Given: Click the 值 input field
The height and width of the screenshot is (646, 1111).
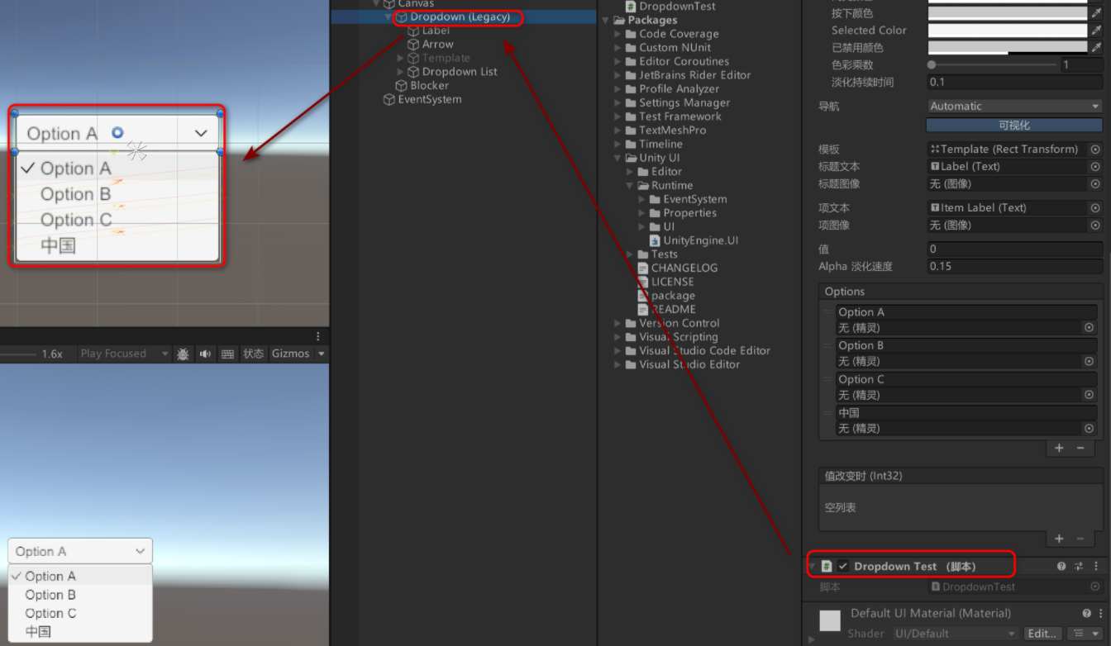Looking at the screenshot, I should (x=1015, y=249).
